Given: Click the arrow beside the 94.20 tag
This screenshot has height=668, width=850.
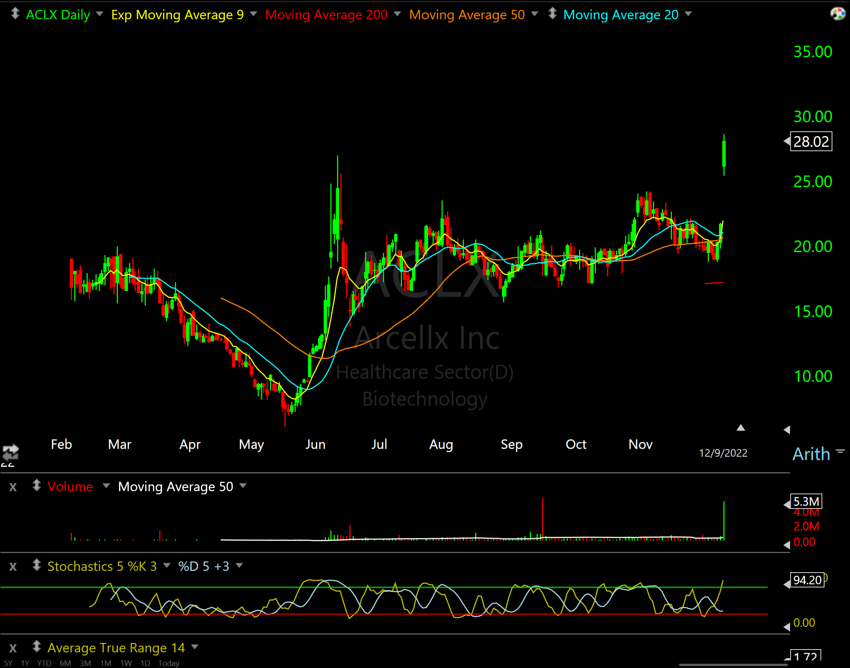Looking at the screenshot, I should tap(786, 584).
